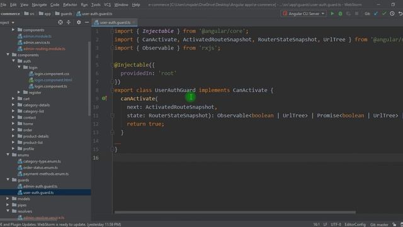Viewport: 403px width, 227px height.
Task: Click the greyed stop button in run toolbar
Action: point(356,14)
